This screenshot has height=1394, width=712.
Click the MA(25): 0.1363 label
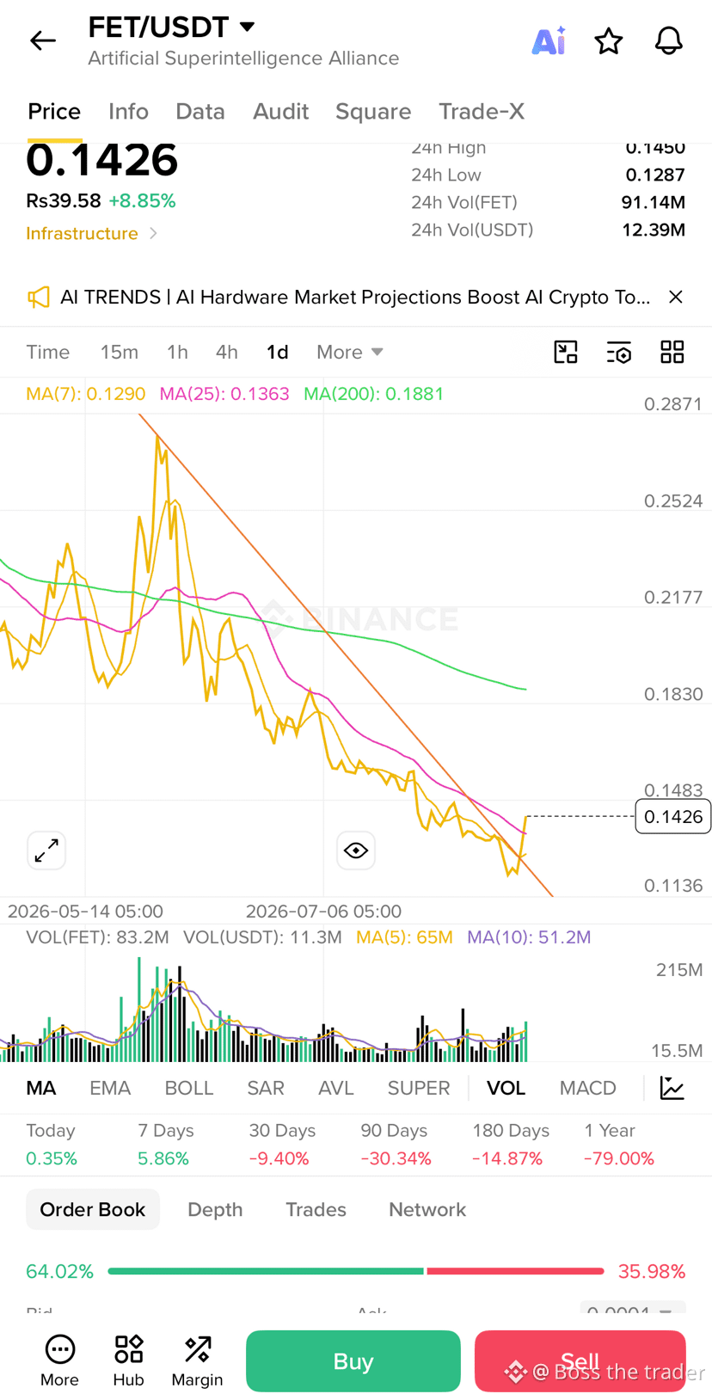(224, 394)
